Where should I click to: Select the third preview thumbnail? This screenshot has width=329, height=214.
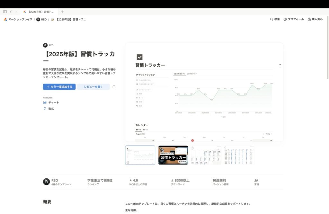coord(206,155)
